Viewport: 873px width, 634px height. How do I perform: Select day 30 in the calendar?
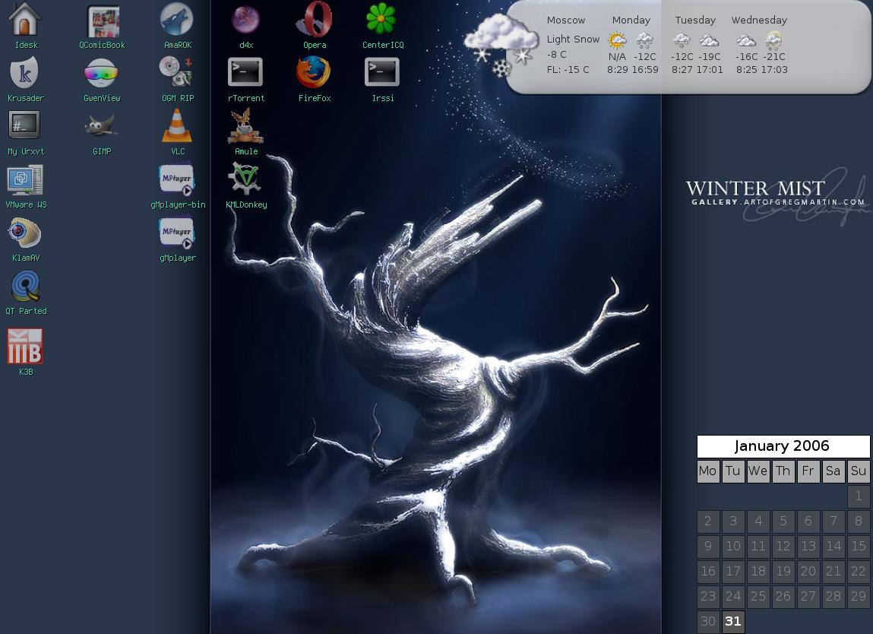708,620
